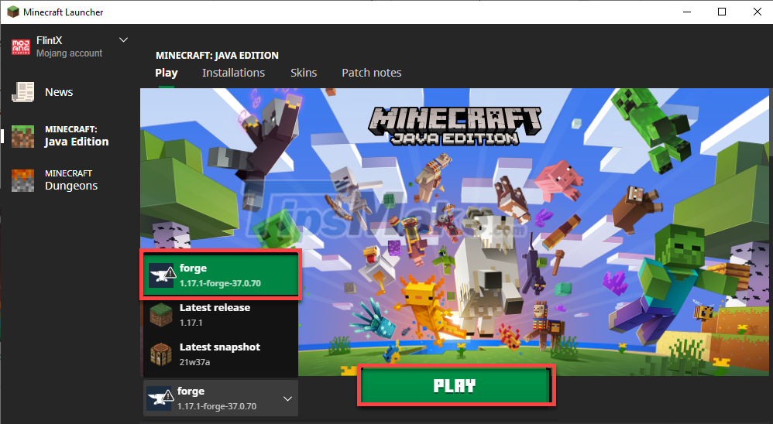Screen dimensions: 773x424
Task: Open the Patch notes tab
Action: pyautogui.click(x=372, y=73)
